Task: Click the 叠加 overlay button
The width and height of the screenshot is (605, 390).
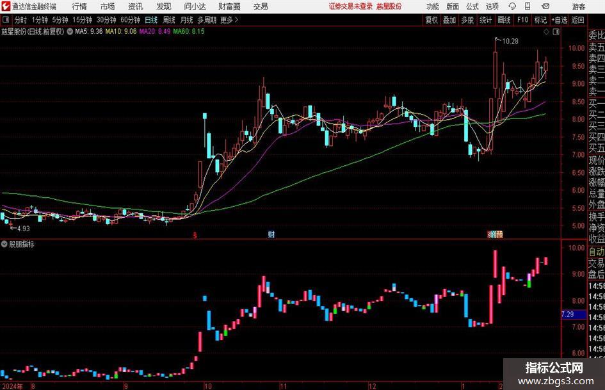Action: pos(449,20)
